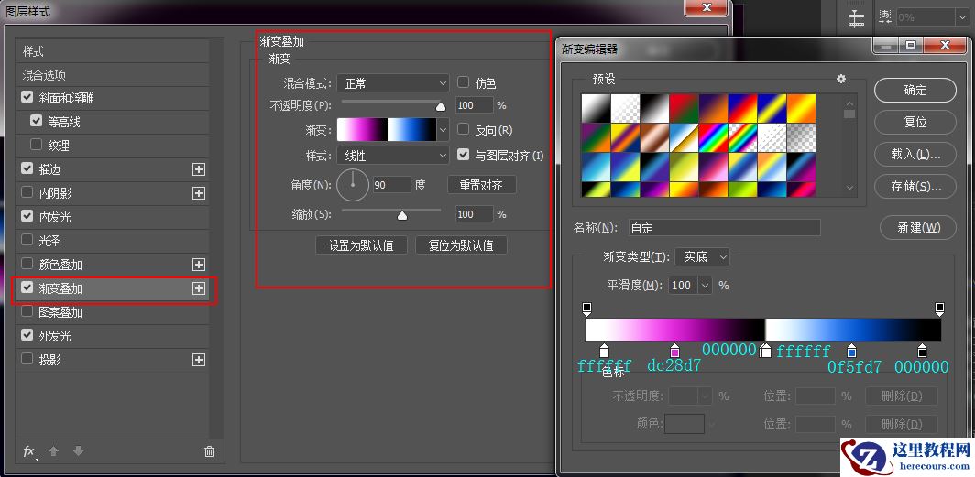
Task: Enable 反向 checkbox
Action: (x=463, y=128)
